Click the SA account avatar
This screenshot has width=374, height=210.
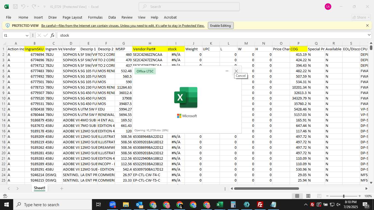point(328,7)
